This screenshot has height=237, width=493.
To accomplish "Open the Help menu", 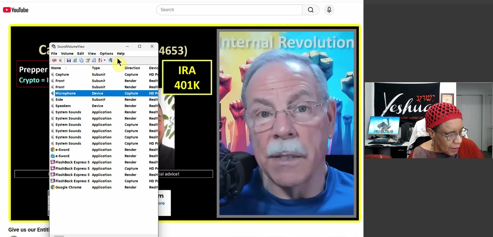I will (x=121, y=54).
